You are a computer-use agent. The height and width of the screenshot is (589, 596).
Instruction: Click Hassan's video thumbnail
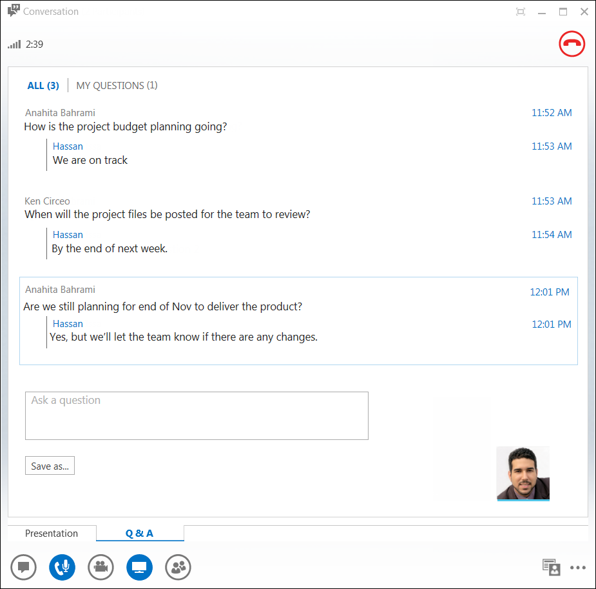tap(523, 472)
